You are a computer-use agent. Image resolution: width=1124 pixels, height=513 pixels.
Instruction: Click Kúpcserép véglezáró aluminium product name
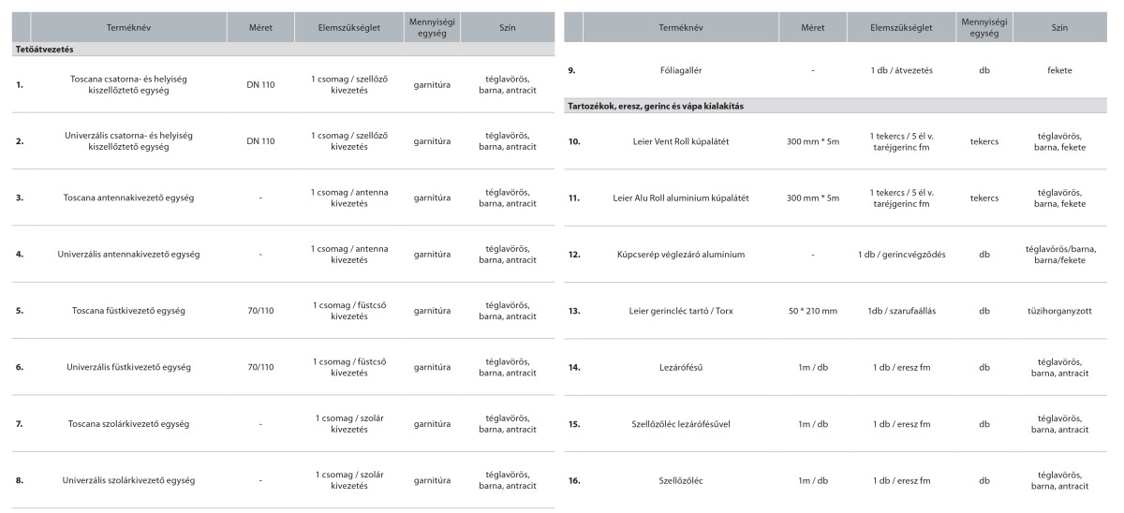pos(681,254)
